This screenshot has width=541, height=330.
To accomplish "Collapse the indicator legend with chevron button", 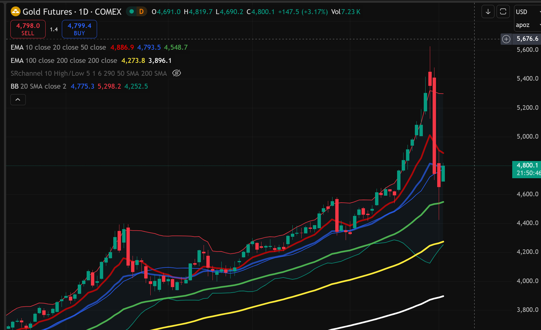I will [x=18, y=100].
